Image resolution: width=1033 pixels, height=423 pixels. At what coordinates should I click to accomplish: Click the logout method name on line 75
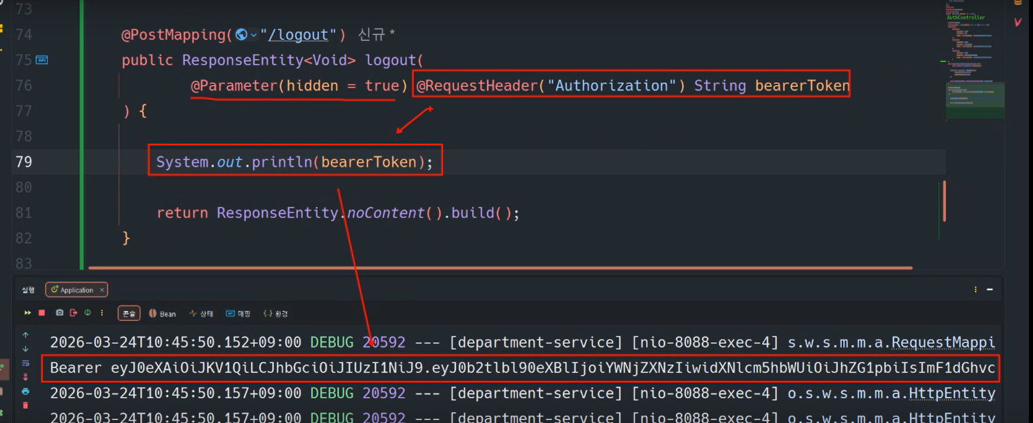[390, 60]
